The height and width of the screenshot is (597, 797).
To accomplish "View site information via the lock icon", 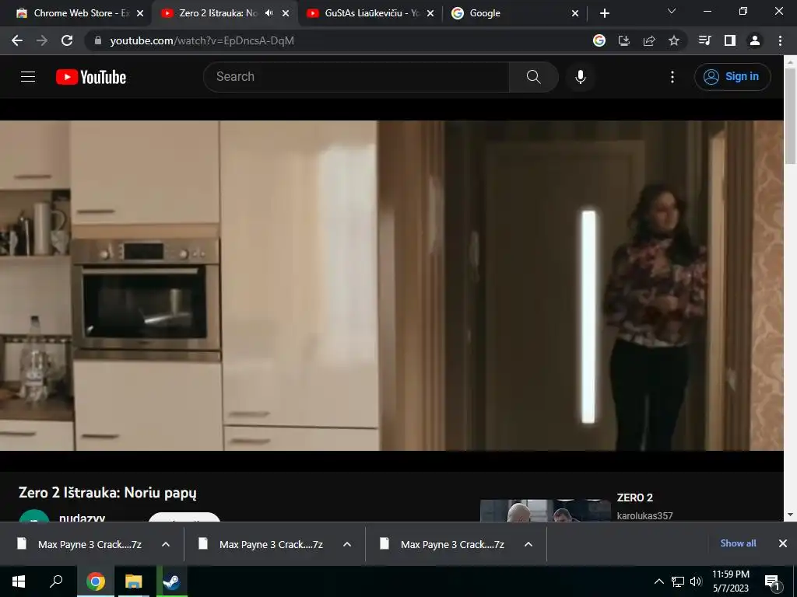I will pyautogui.click(x=98, y=40).
